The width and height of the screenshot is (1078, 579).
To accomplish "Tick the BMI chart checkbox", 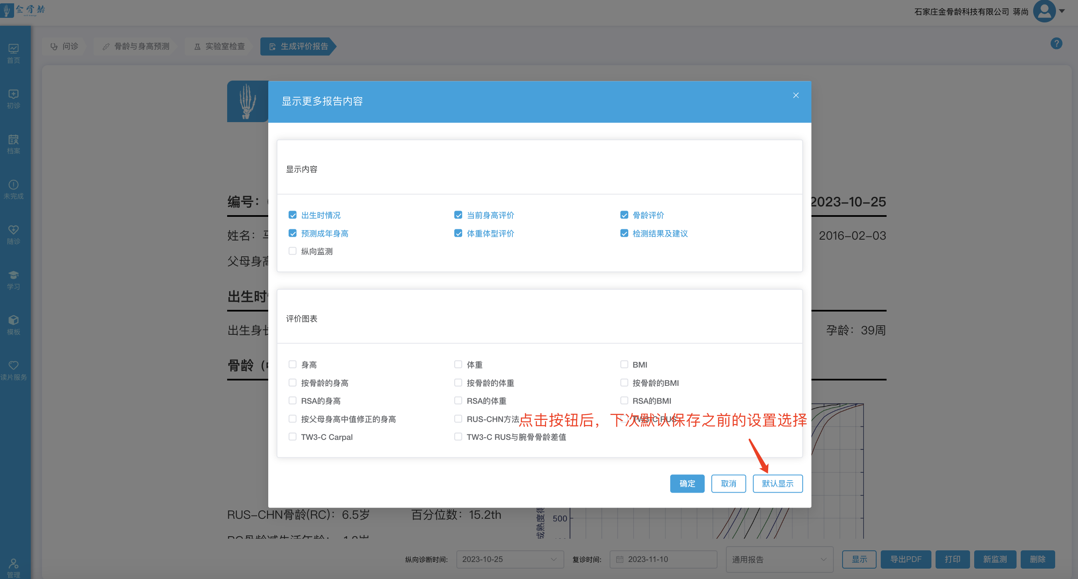I will click(x=624, y=365).
